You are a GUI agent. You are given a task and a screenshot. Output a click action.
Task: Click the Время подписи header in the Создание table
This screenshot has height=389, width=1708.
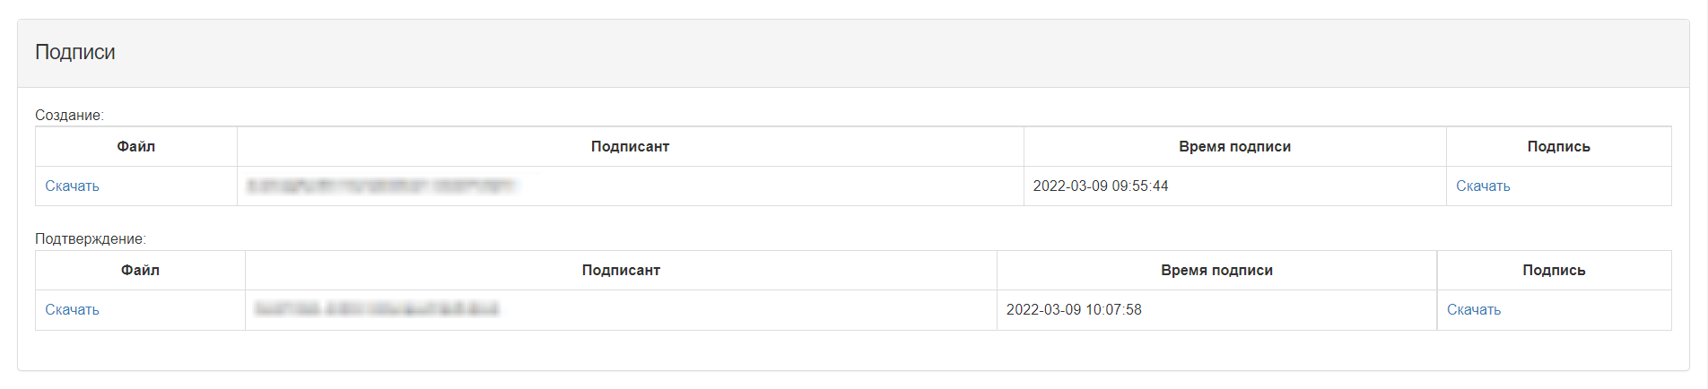tap(1234, 146)
